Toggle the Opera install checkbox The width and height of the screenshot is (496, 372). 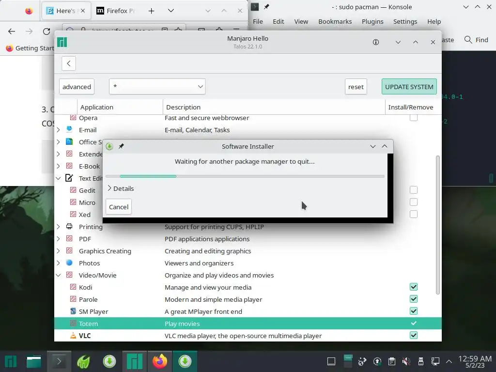tap(414, 118)
